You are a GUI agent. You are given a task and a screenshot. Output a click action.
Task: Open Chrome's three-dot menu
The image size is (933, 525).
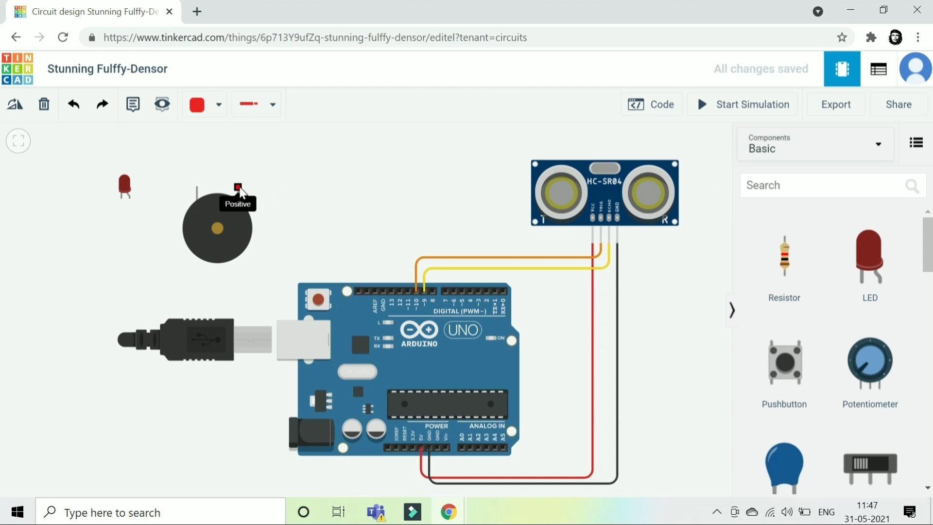(x=918, y=37)
